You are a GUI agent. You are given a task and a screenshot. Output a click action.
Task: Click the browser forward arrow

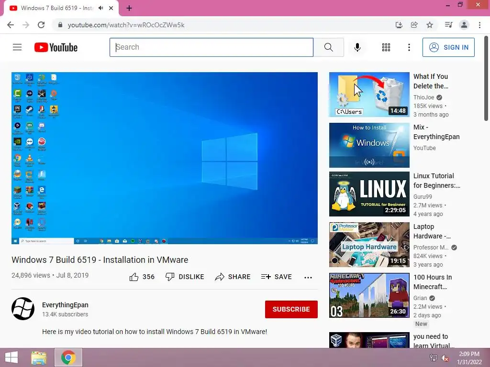pos(26,25)
